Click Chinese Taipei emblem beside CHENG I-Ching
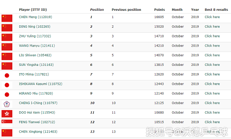Screen dimensions: 231x139 pos(7,104)
